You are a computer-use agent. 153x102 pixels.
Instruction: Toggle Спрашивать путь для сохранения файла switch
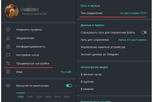(x=144, y=32)
